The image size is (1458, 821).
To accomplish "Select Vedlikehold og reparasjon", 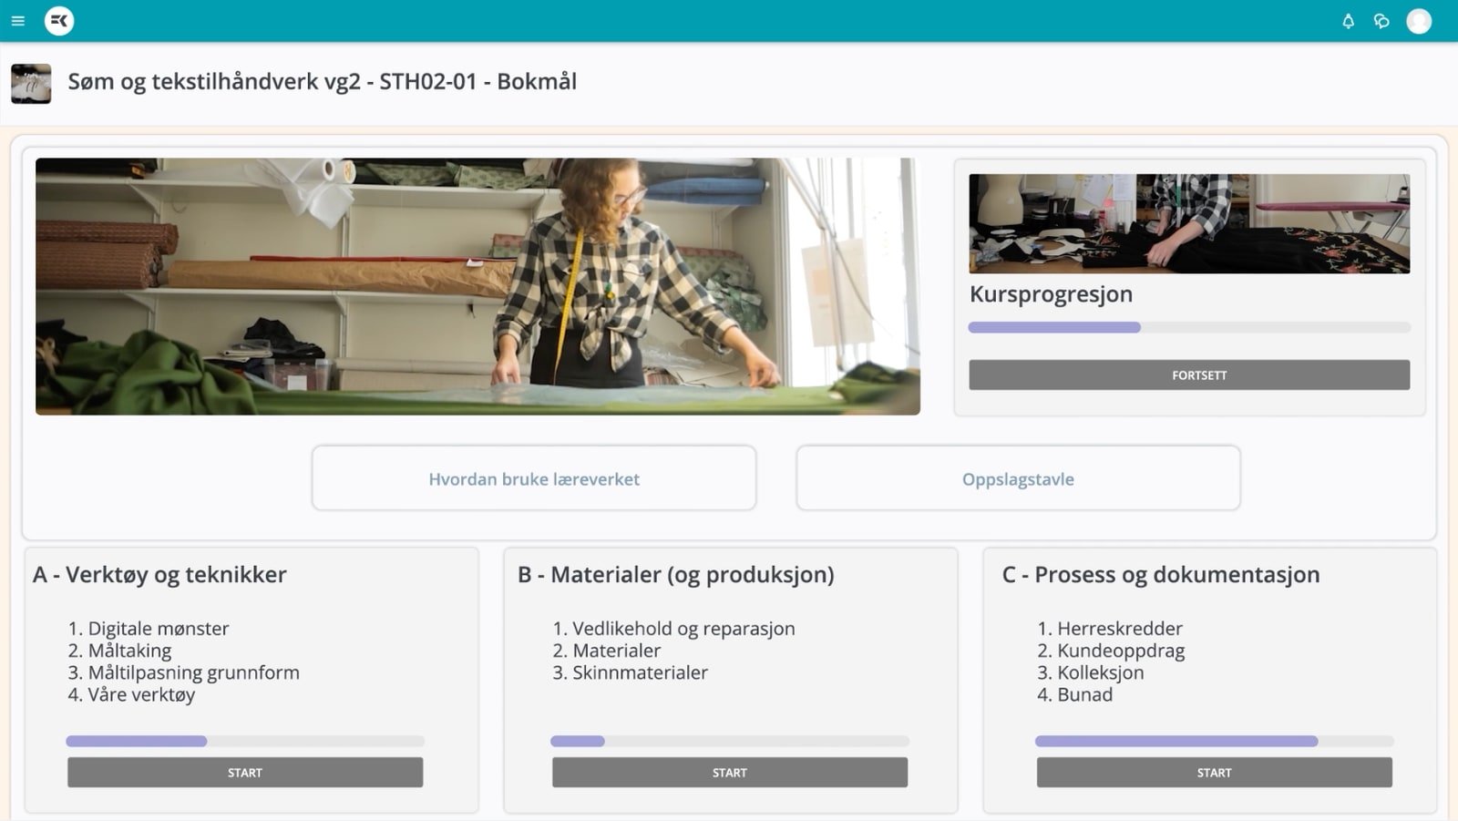I will (x=683, y=628).
